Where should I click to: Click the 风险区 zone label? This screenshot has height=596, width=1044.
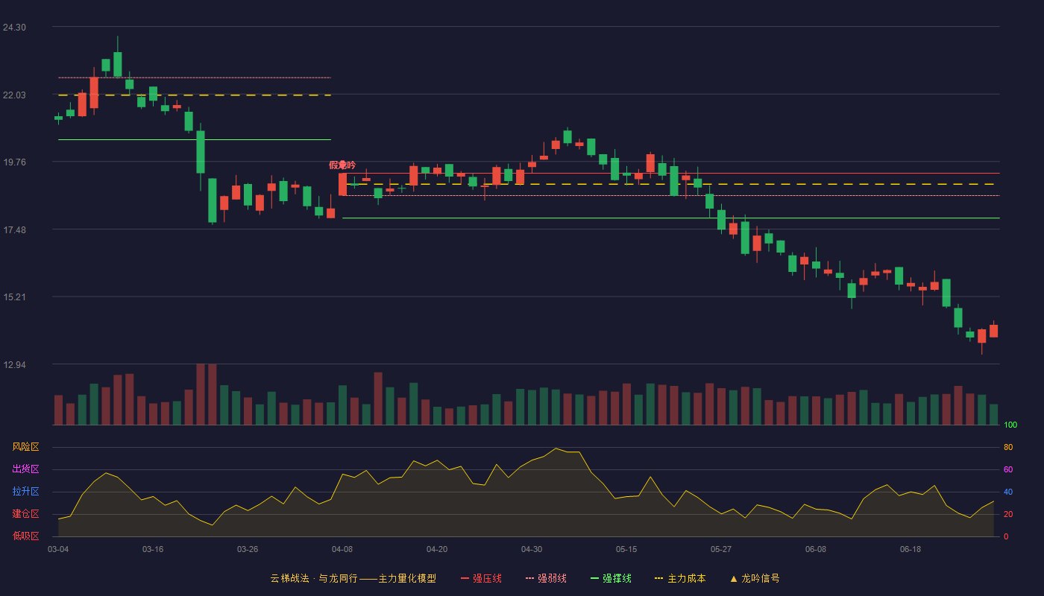point(25,447)
